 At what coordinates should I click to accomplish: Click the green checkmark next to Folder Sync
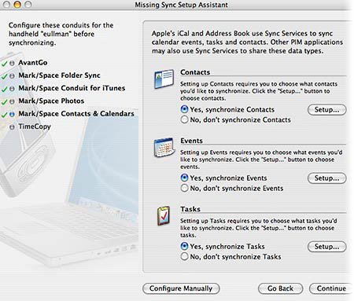pyautogui.click(x=4, y=76)
